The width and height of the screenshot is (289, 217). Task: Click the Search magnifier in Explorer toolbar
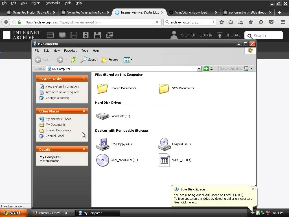click(89, 60)
